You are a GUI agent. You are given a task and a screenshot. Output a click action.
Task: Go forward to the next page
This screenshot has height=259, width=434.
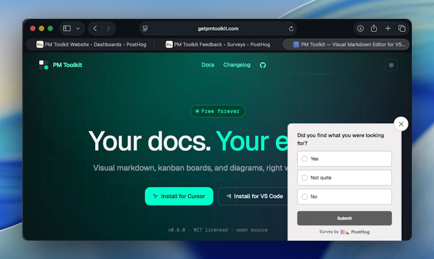click(108, 29)
